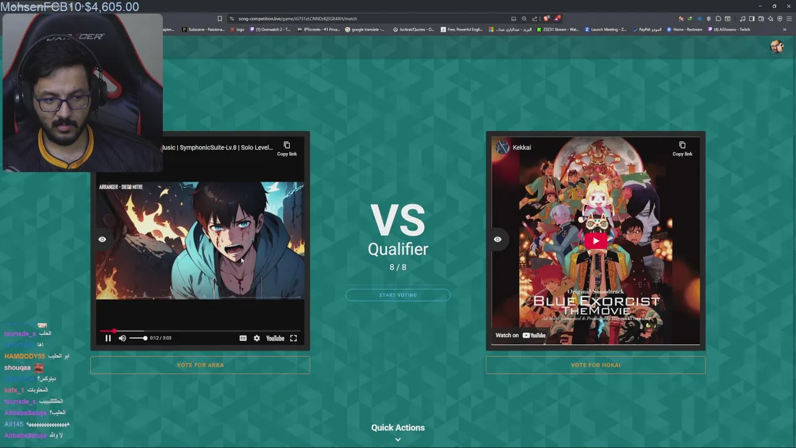This screenshot has width=796, height=448.
Task: Open the Leo AI sparkle icon
Action: (771, 19)
